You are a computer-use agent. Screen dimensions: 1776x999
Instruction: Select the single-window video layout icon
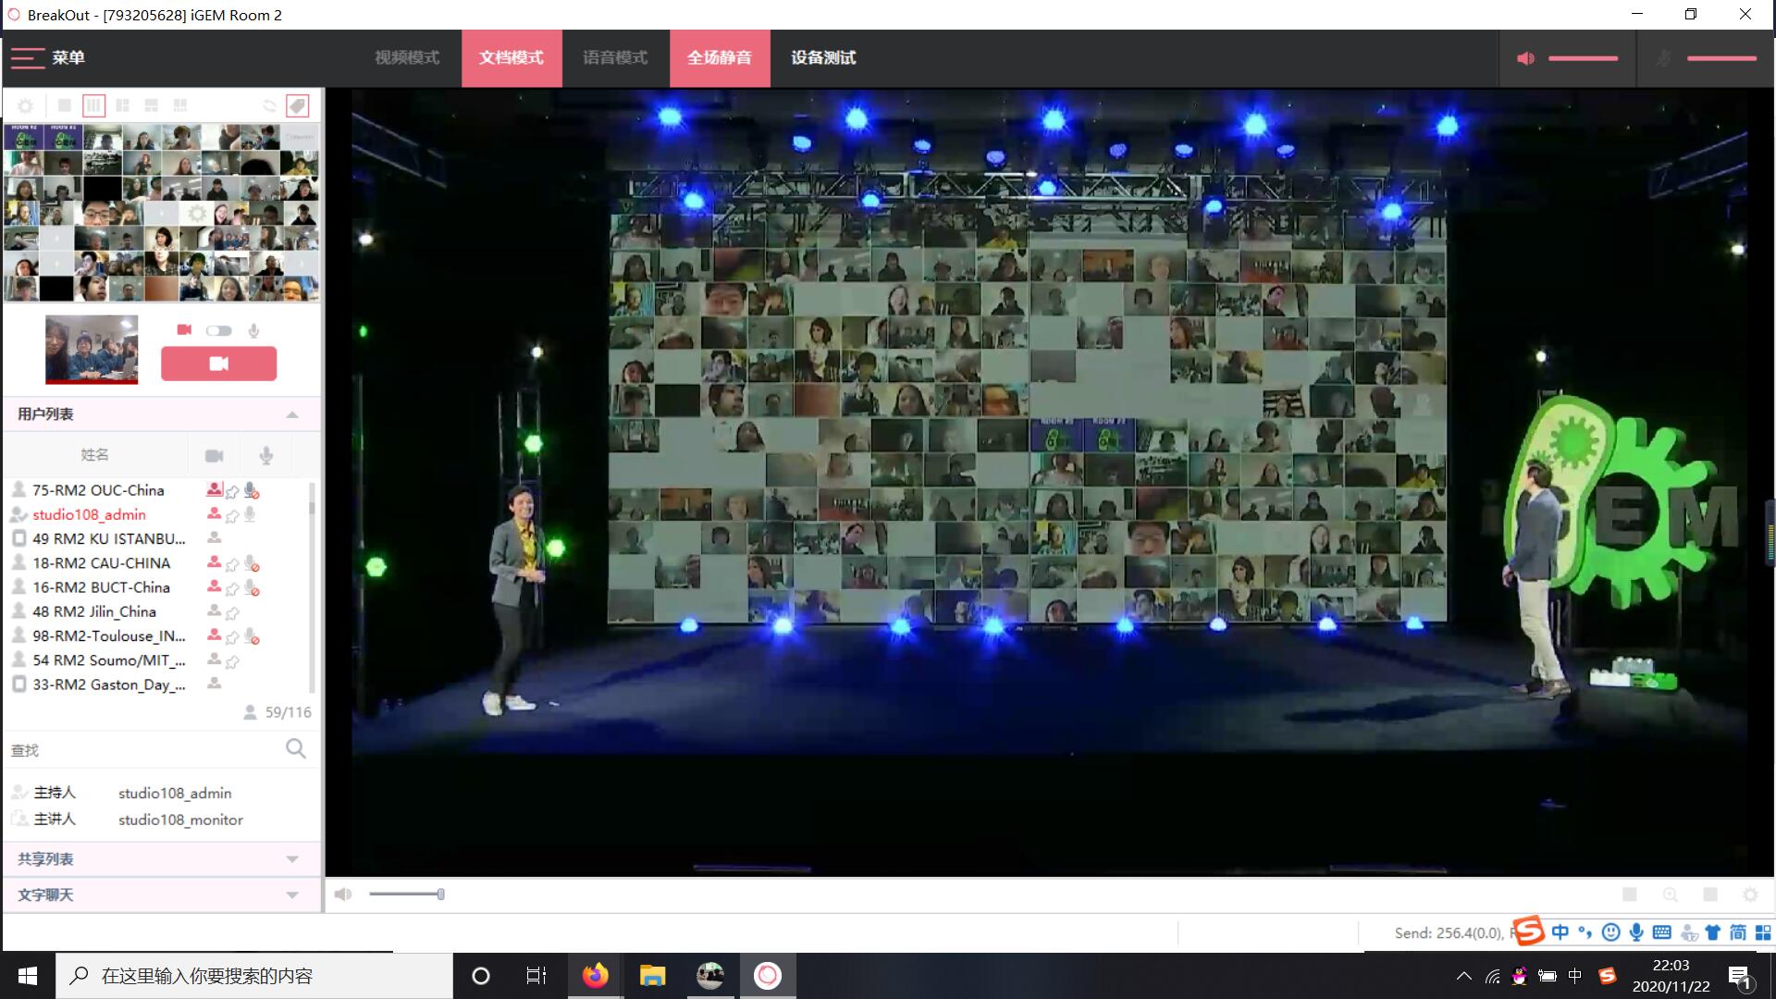[x=64, y=105]
